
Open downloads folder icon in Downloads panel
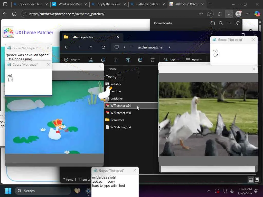click(x=212, y=23)
